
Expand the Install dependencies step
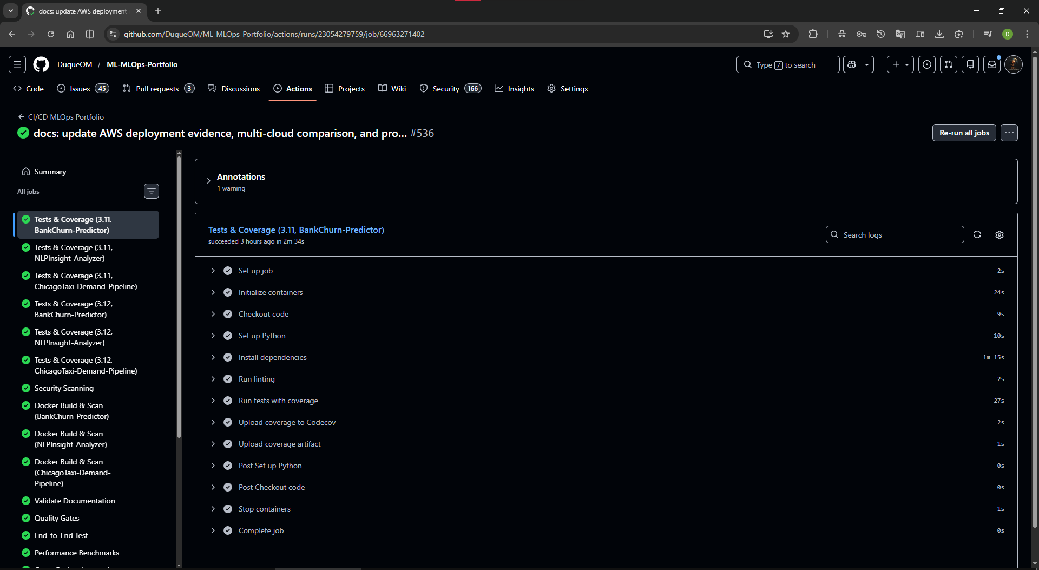coord(213,357)
